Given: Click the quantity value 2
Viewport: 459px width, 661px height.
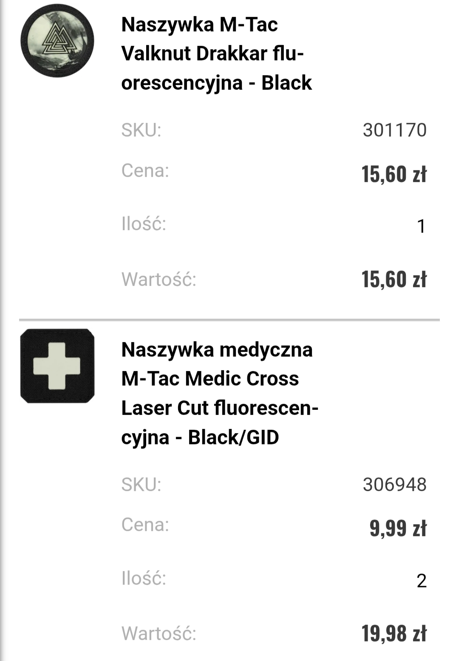Looking at the screenshot, I should [x=421, y=581].
